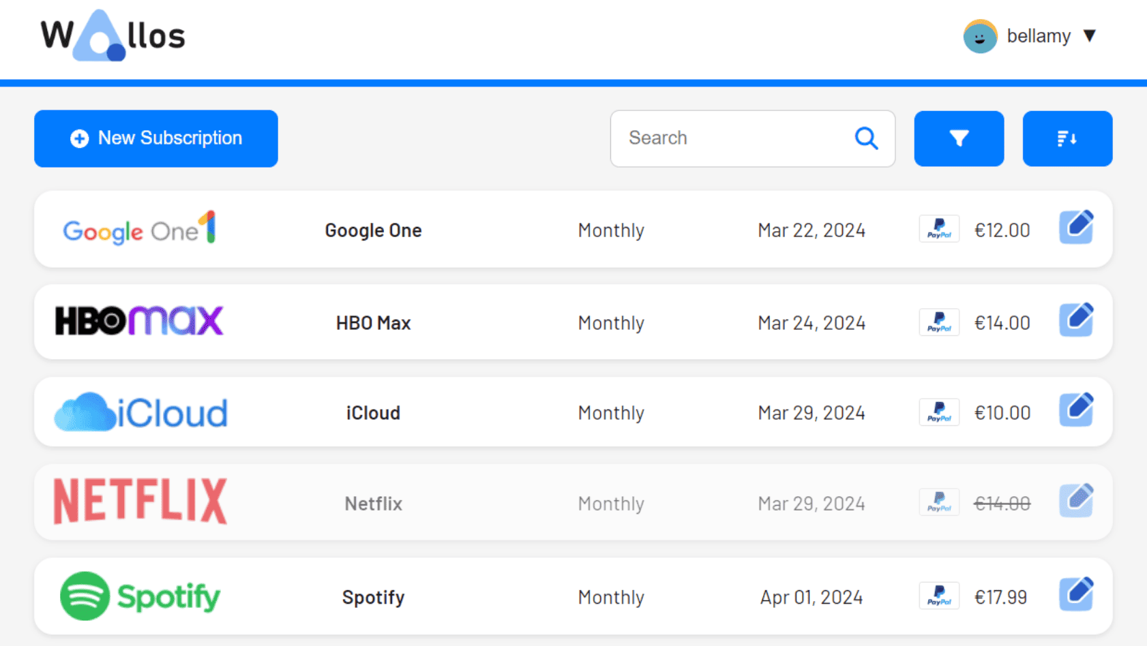
Task: Open the sort order menu
Action: [x=1067, y=138]
